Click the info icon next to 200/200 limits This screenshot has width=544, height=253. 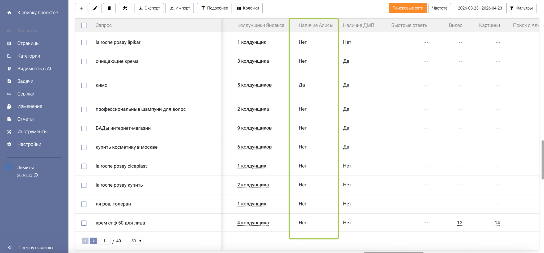pyautogui.click(x=36, y=175)
